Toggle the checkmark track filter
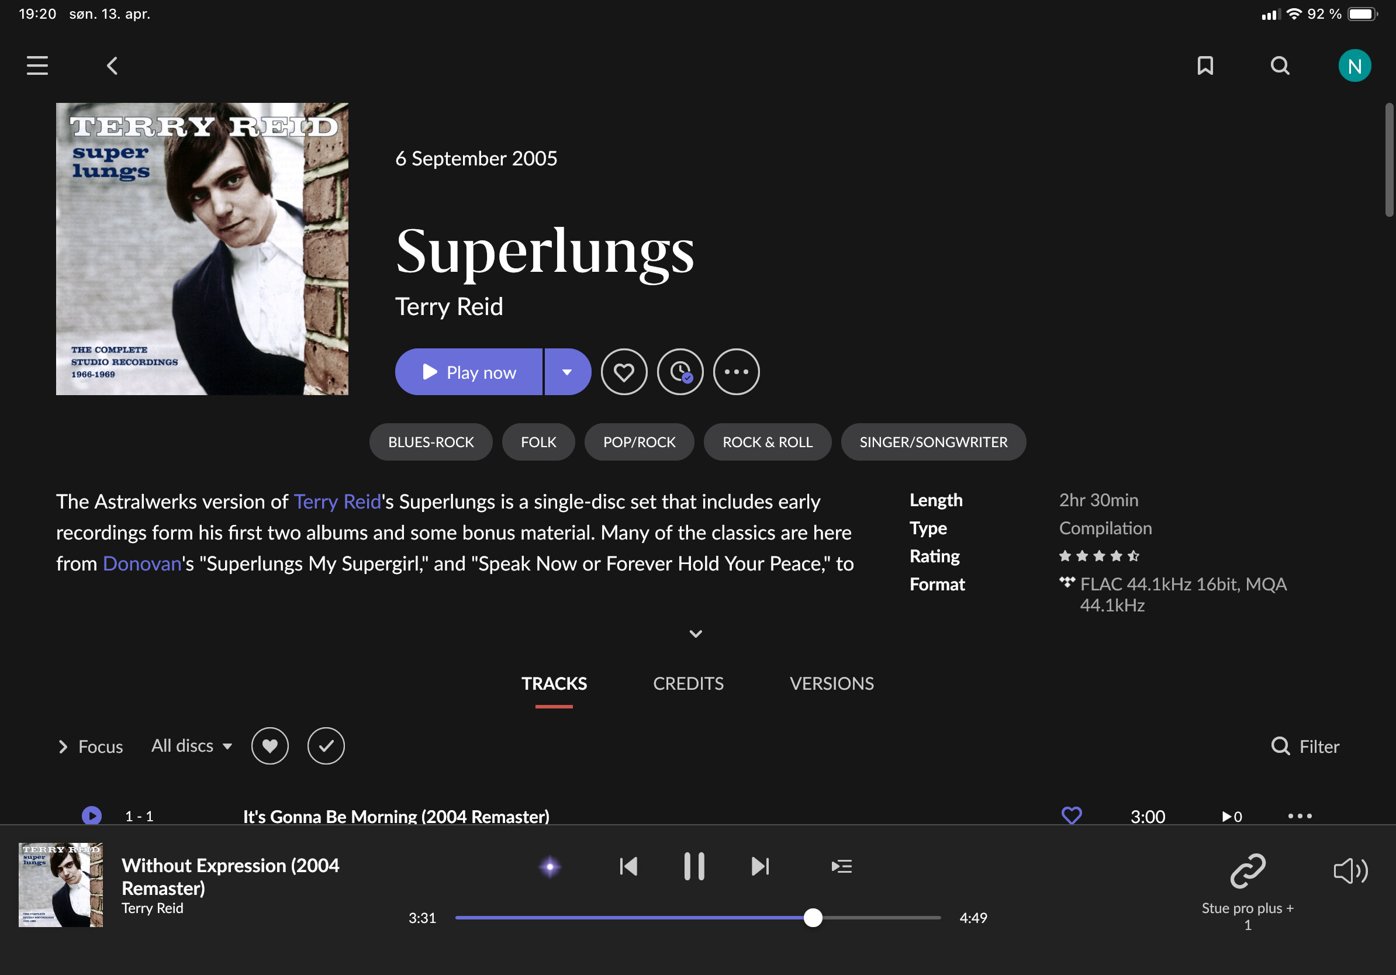Screen dimensions: 1396x975 click(326, 746)
